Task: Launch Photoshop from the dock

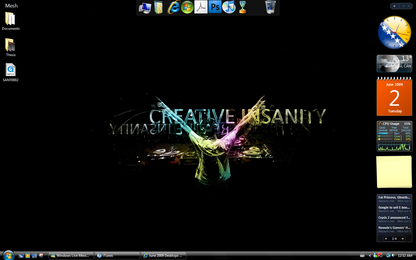Action: (215, 7)
